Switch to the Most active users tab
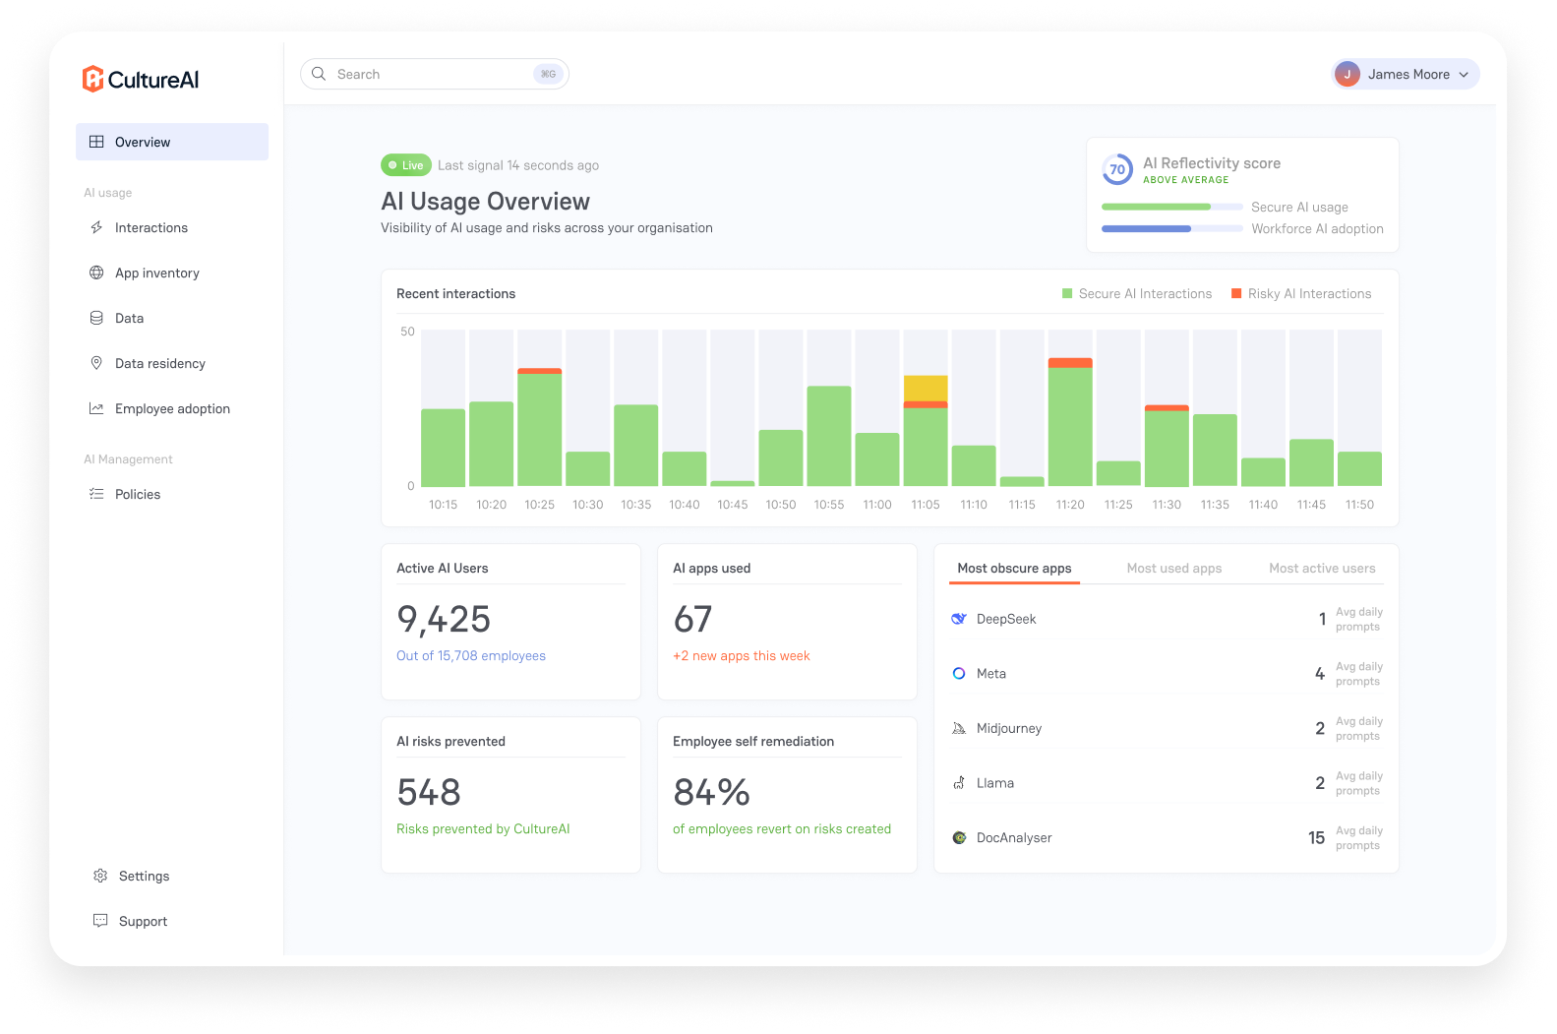The image size is (1557, 1034). pos(1322,568)
